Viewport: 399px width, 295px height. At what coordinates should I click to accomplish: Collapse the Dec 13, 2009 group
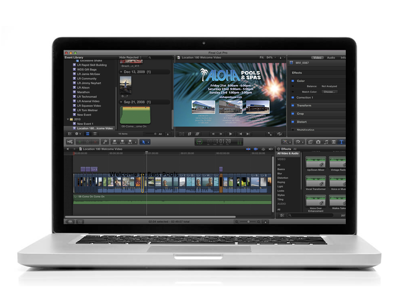tap(121, 72)
